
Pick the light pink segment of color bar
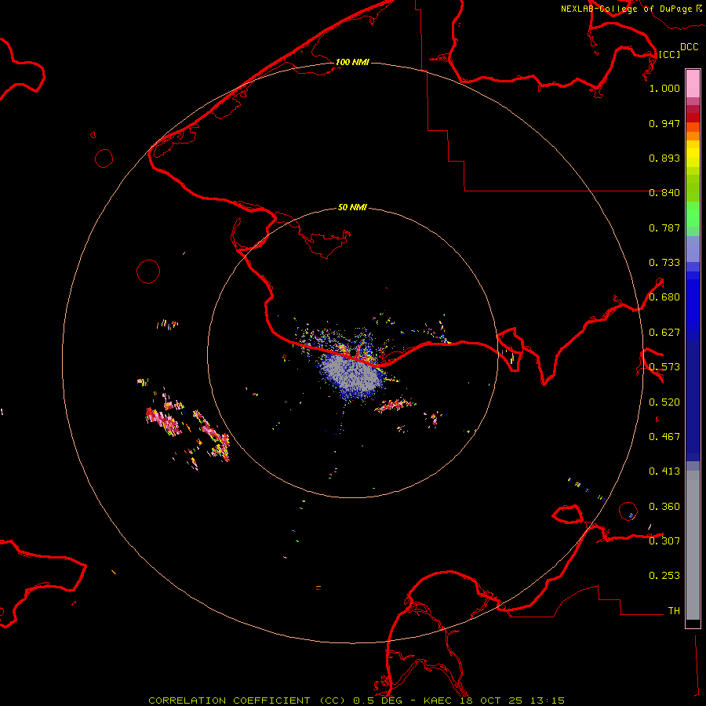693,83
